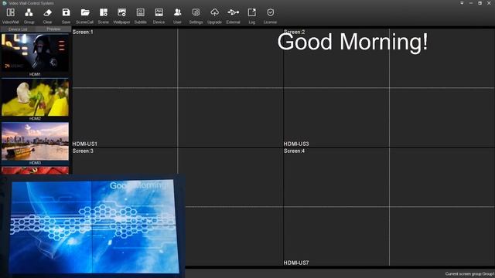Click the Screen:3 label
The height and width of the screenshot is (278, 495).
[83, 151]
